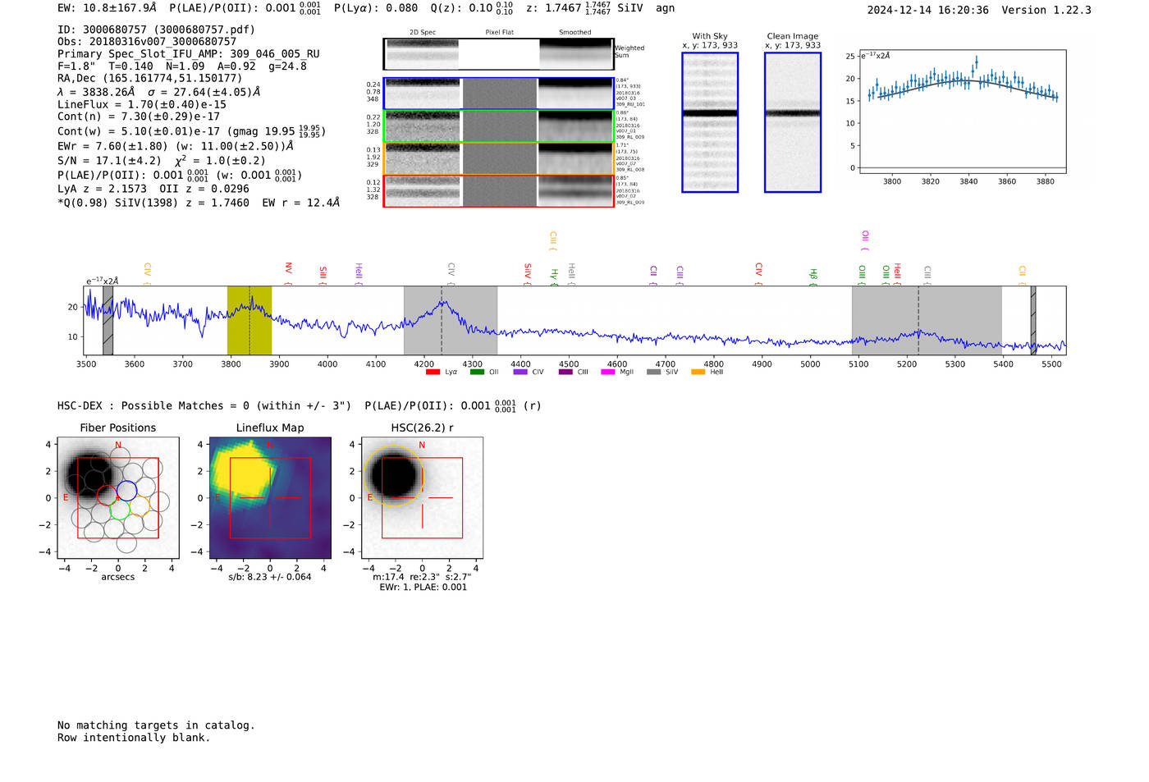Click the magenta MgII legend swatch

tap(607, 373)
